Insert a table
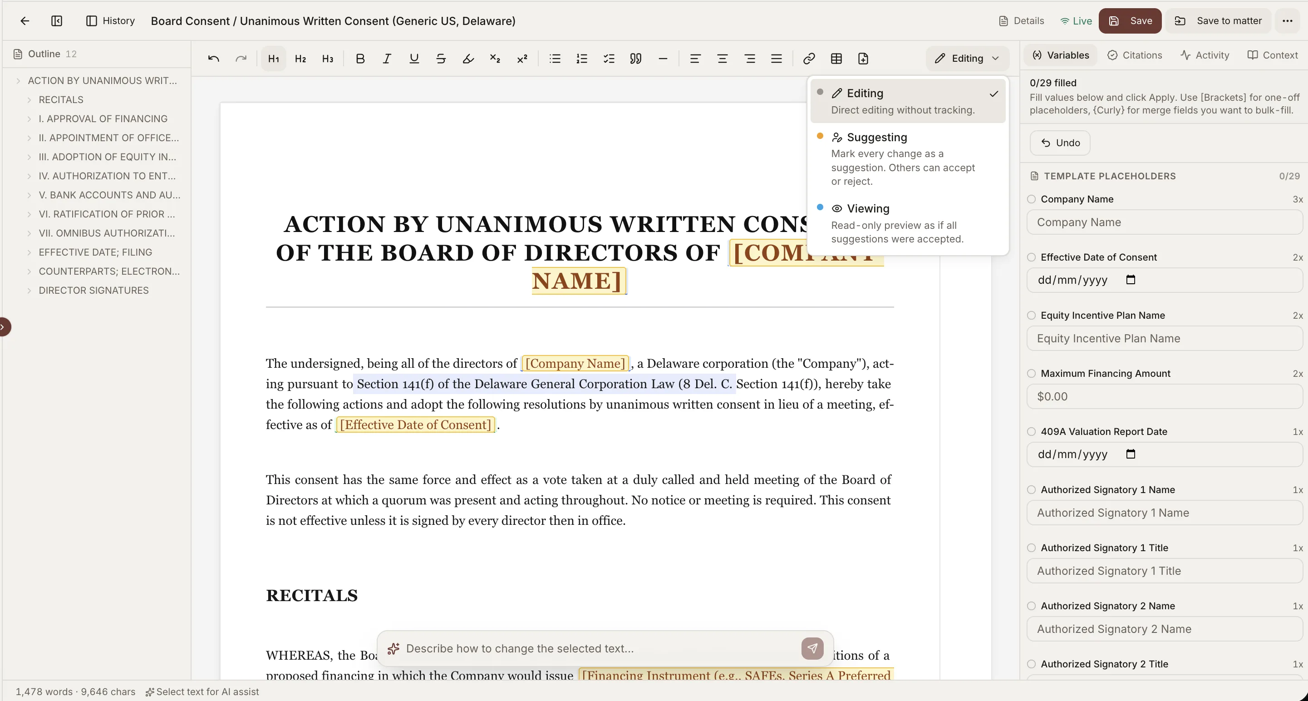This screenshot has height=701, width=1308. pos(836,59)
